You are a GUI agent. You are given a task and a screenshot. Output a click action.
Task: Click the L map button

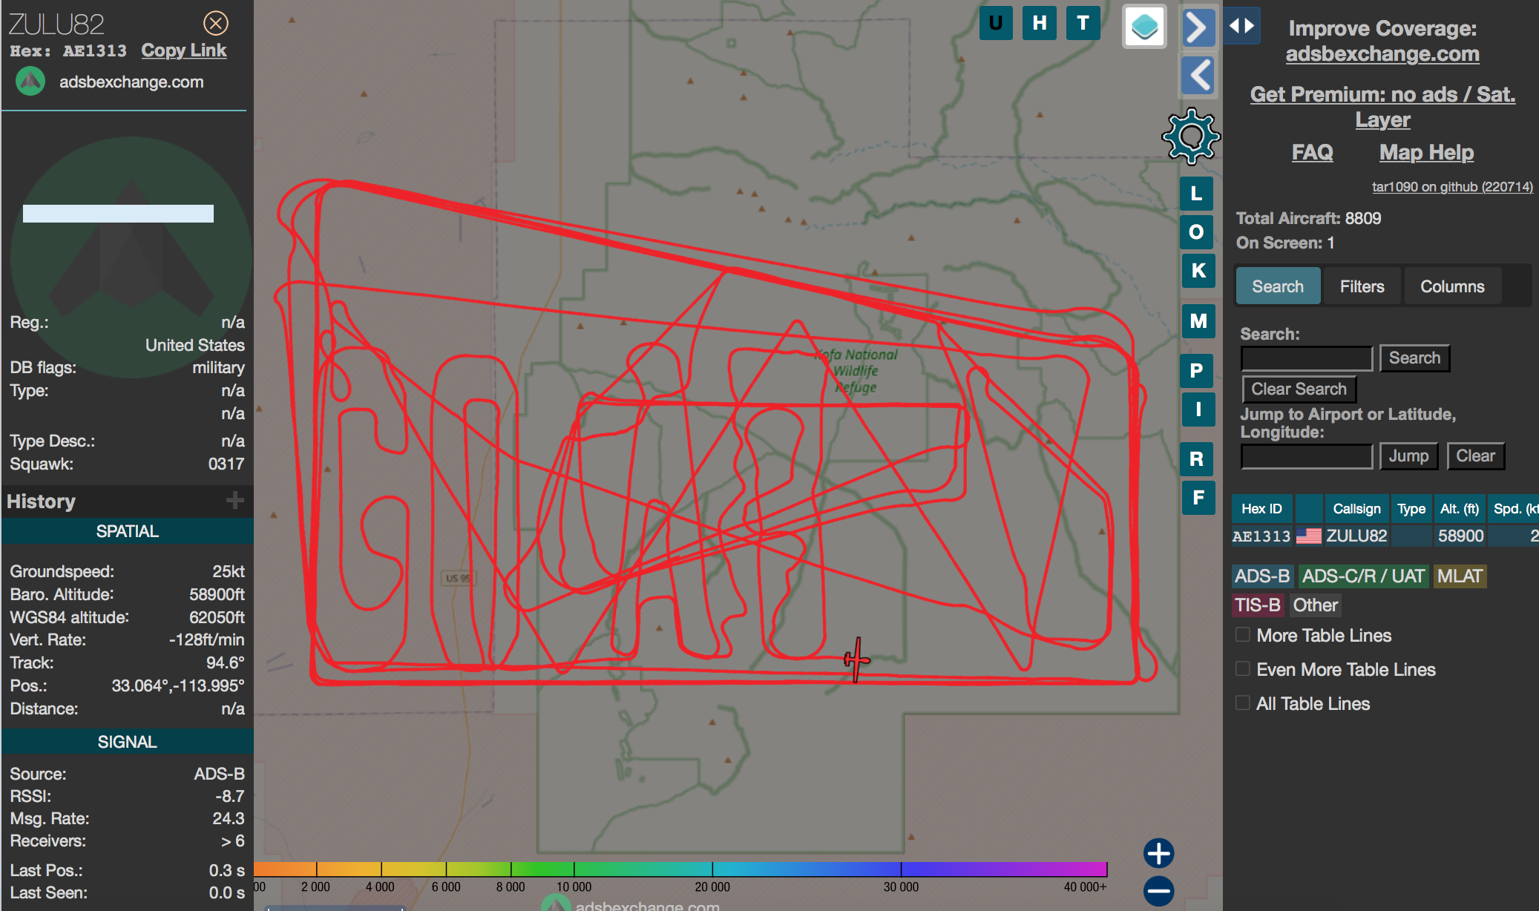[1196, 194]
